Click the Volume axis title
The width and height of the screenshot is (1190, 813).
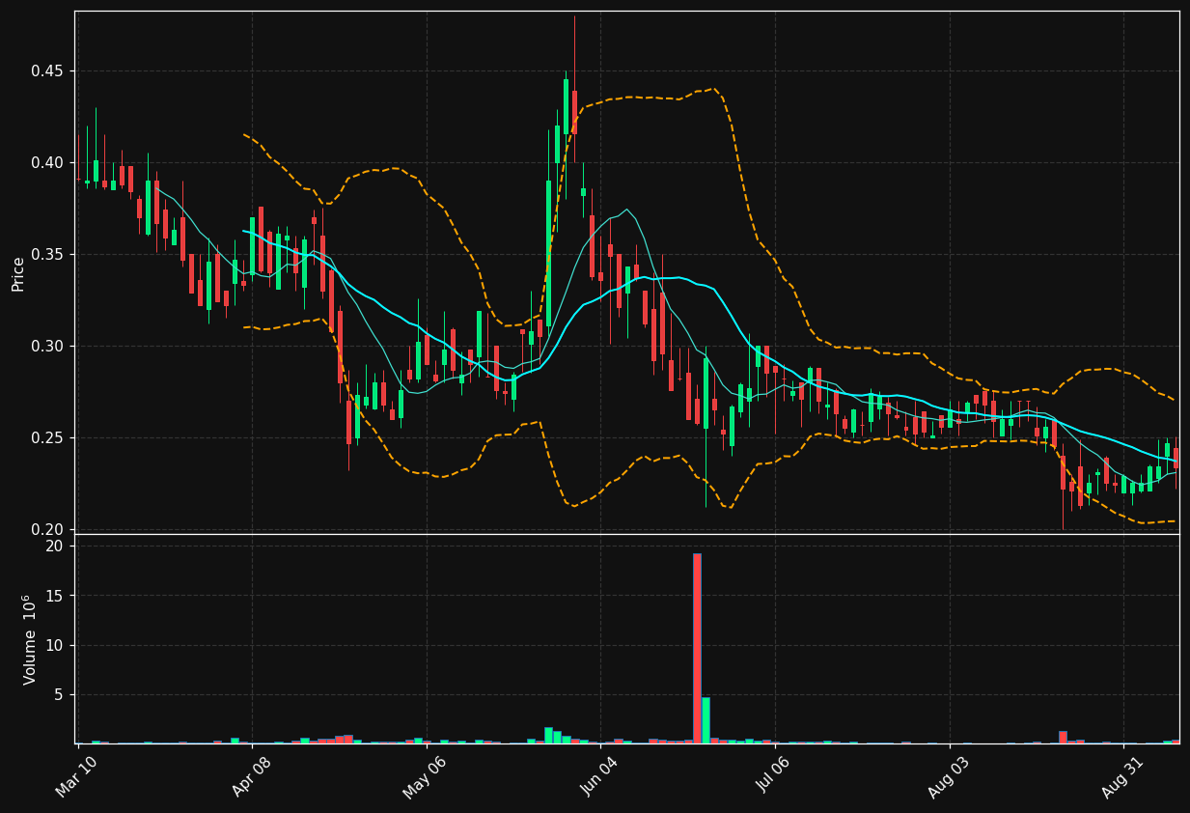pyautogui.click(x=30, y=639)
